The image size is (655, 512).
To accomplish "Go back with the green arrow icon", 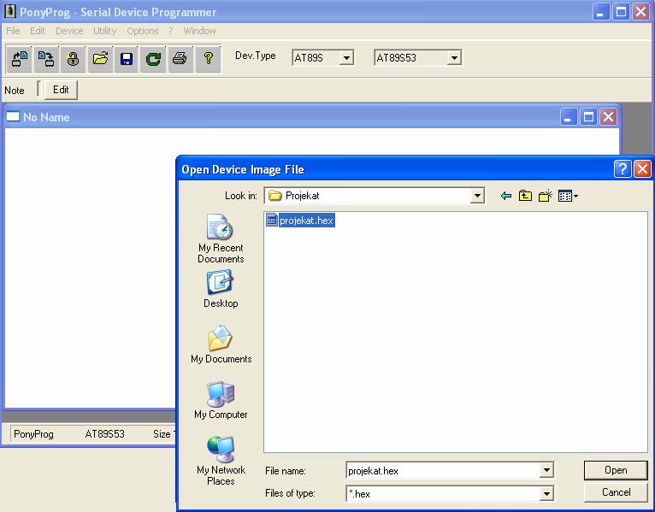I will tap(506, 196).
